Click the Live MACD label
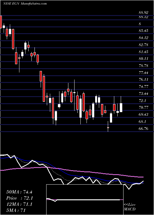This screenshot has height=215, width=154. click(x=130, y=207)
